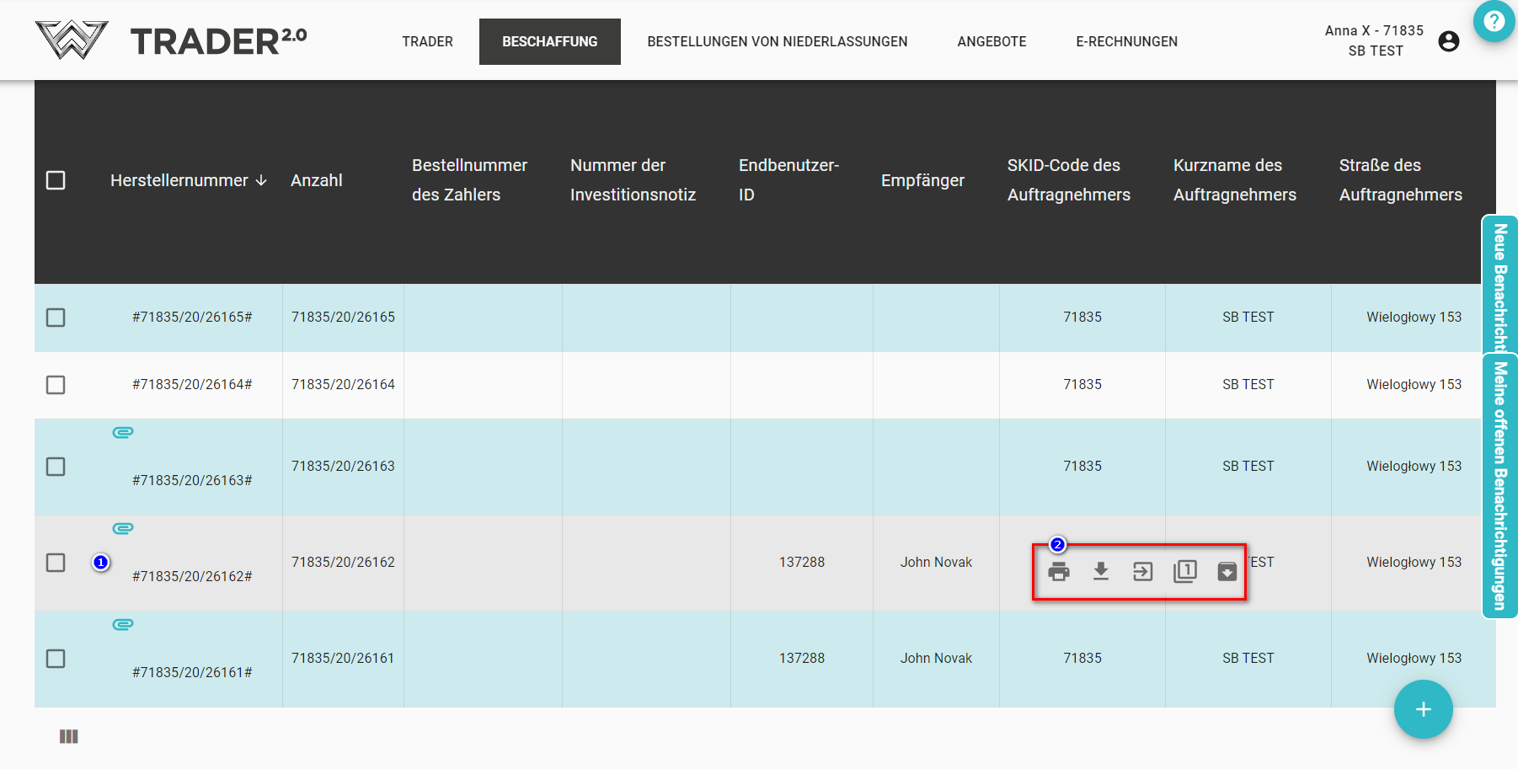The width and height of the screenshot is (1518, 769).
Task: Switch to the TRADER tab
Action: 427,41
